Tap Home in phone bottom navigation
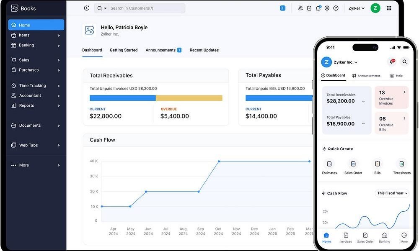 326,238
